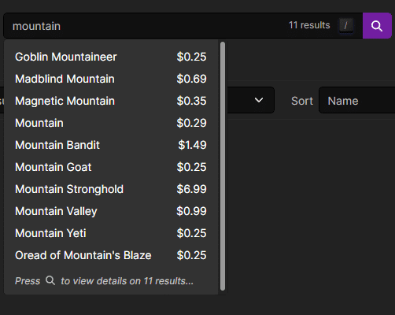395x315 pixels.
Task: Click the slash shortcut key icon
Action: (x=346, y=25)
